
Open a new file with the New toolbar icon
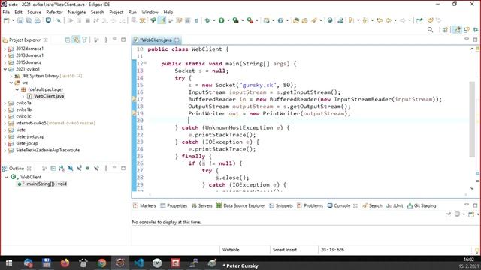pos(6,20)
